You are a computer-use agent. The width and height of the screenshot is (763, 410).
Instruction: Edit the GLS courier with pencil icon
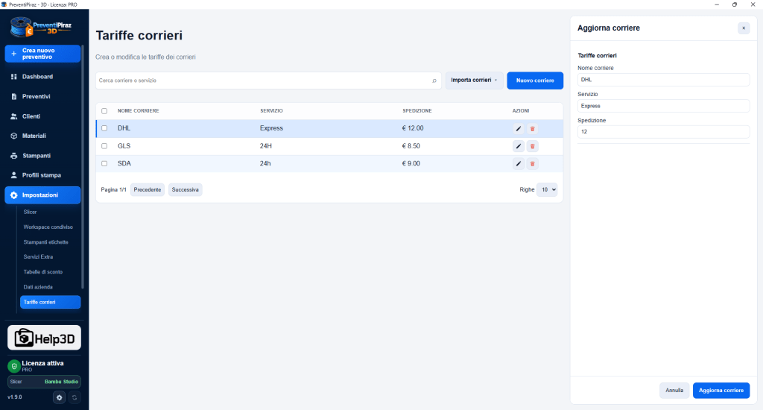coord(519,146)
